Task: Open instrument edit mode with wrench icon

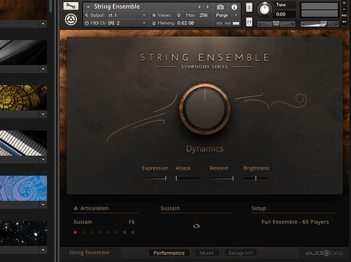Action: 71,6
